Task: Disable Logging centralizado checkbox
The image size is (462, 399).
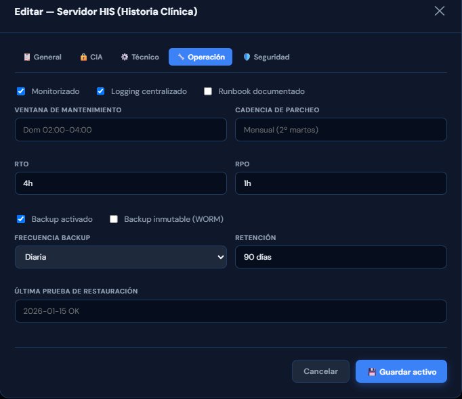Action: click(x=100, y=91)
